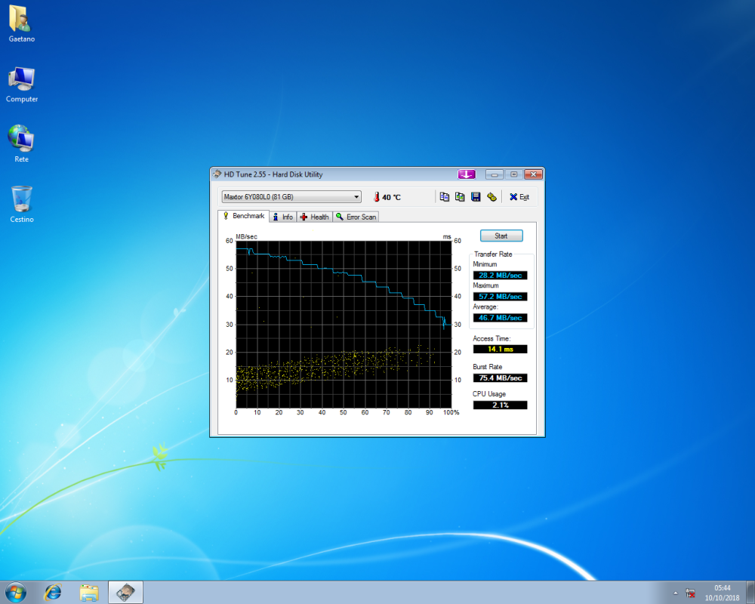The image size is (755, 604).
Task: Click the Access Time result showing 14.1 ms
Action: coord(501,349)
